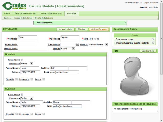Click the Grades Garden logo
Viewport: 163px width, 122px height.
coord(15,6)
